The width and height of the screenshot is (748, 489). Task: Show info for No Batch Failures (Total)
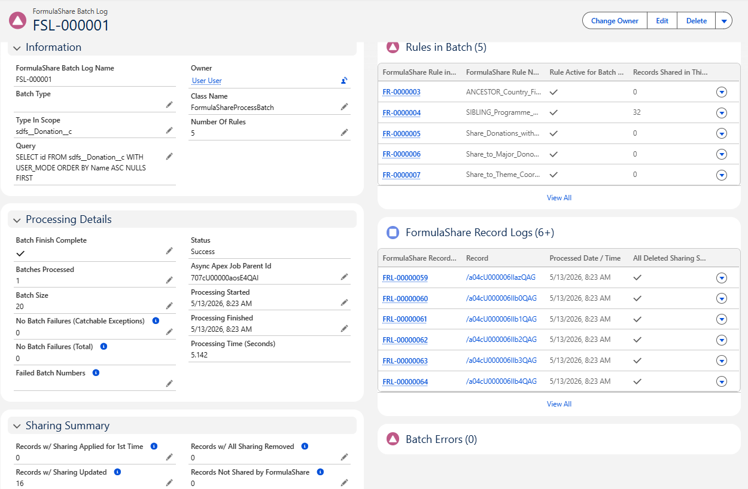104,347
